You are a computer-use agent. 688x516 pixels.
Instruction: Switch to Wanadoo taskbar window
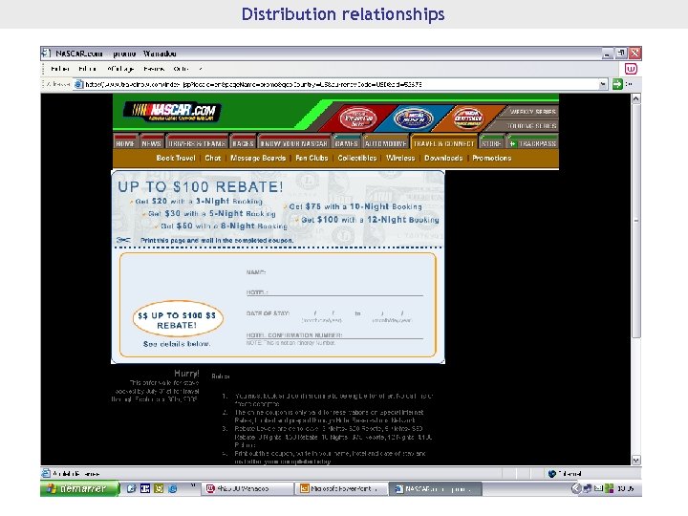coord(247,488)
